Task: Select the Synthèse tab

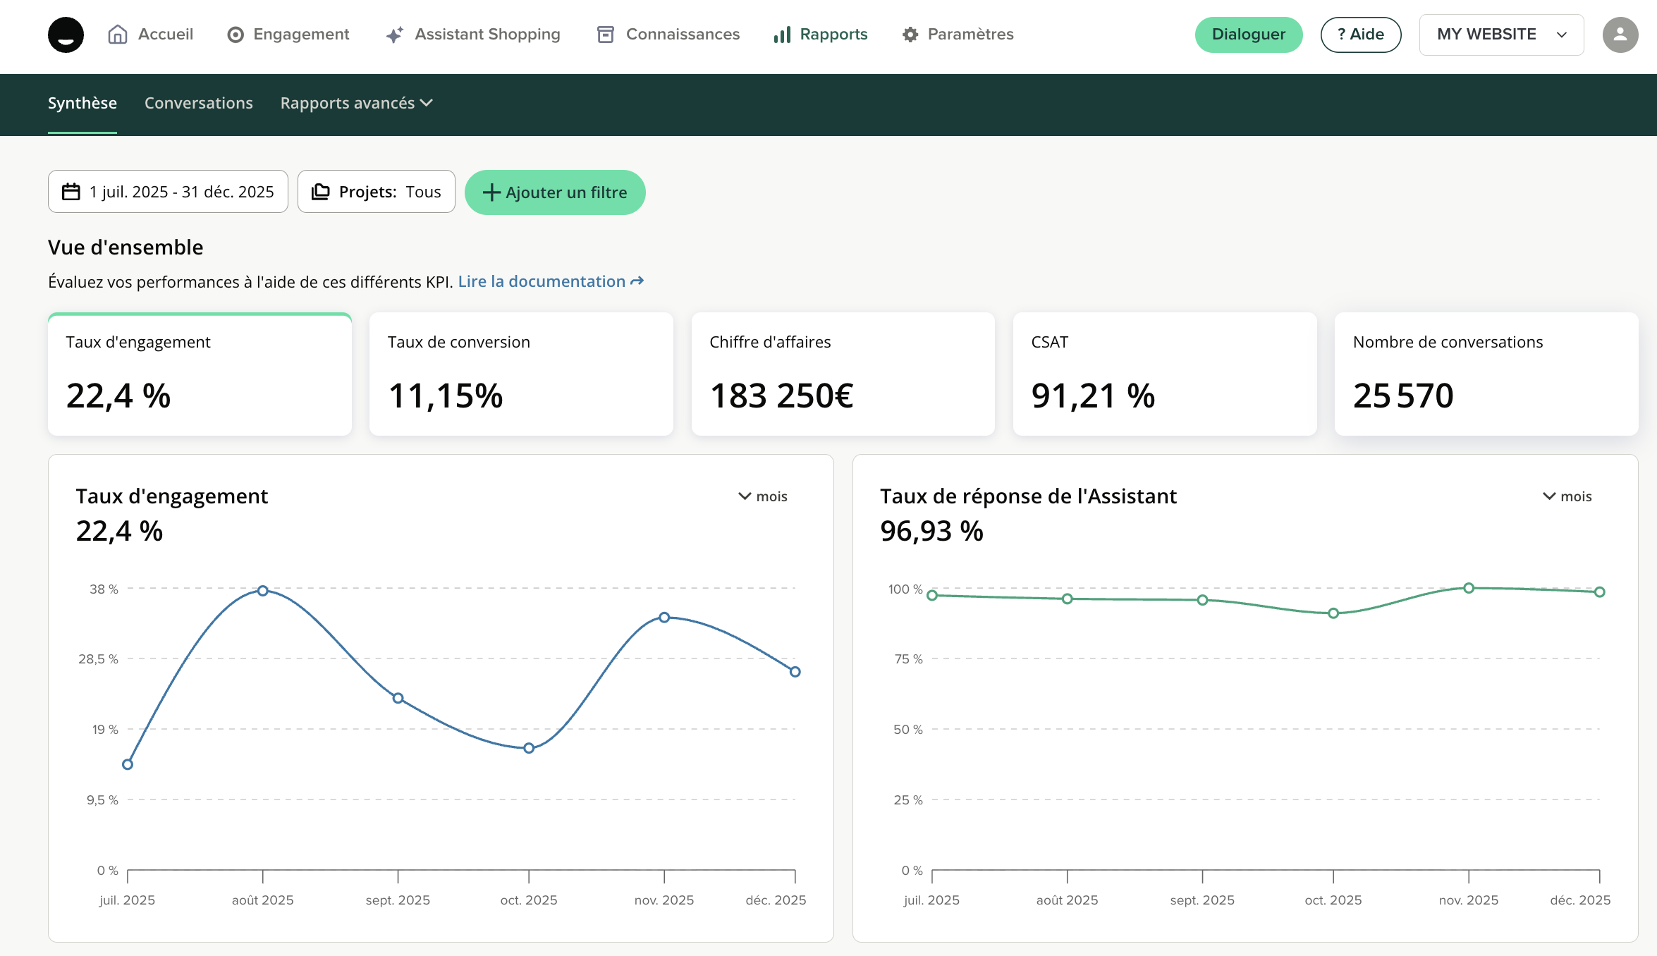Action: coord(82,103)
